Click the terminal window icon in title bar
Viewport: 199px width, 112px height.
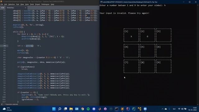click(x=101, y=2)
